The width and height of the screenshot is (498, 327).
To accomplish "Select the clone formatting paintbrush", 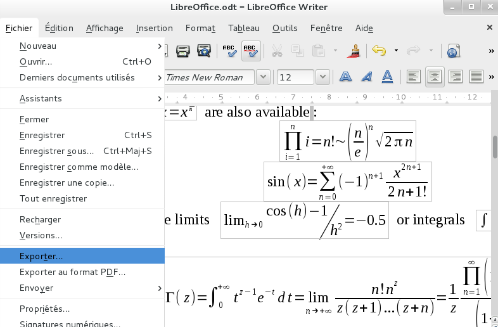I will coord(353,51).
